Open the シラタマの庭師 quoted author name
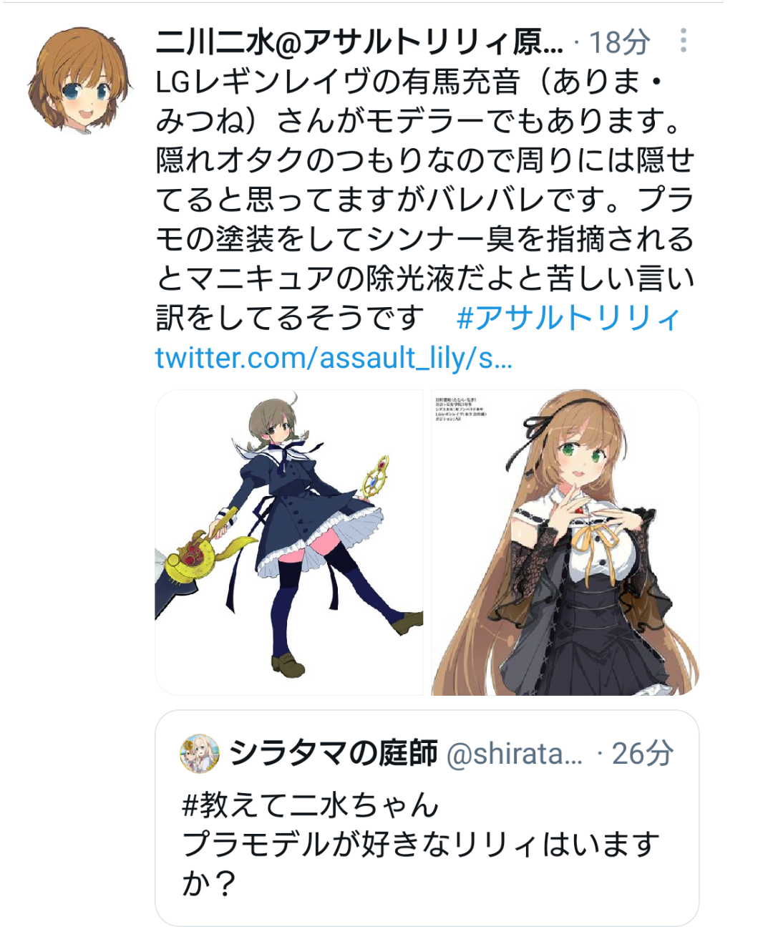 click(x=334, y=753)
